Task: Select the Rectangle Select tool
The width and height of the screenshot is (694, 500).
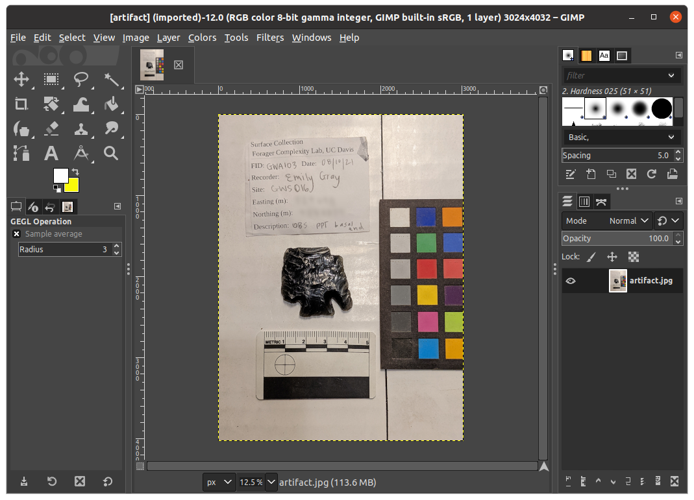Action: pyautogui.click(x=51, y=80)
